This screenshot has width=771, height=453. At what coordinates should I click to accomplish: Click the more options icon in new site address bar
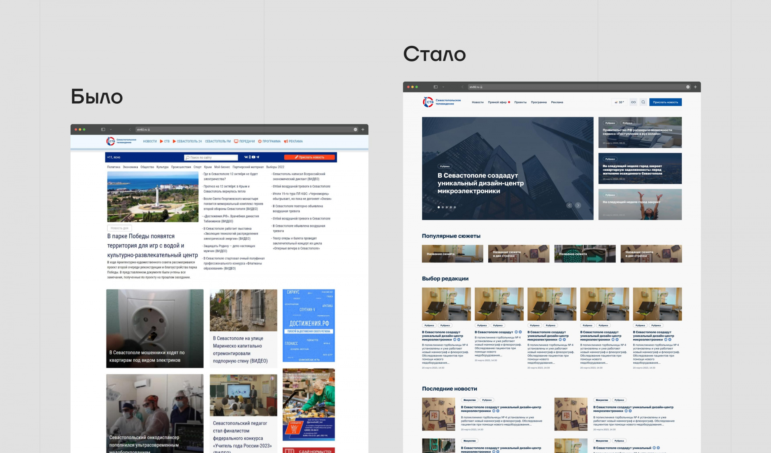click(688, 87)
